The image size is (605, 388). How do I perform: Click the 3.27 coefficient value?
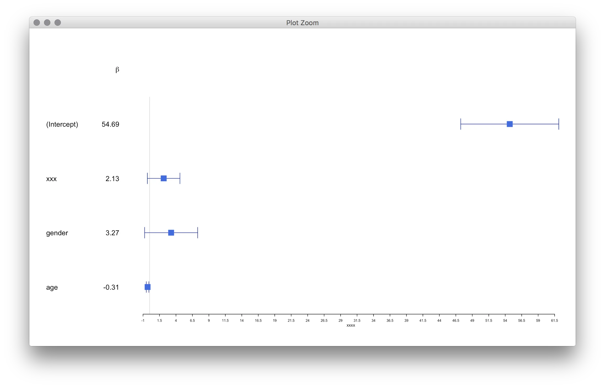(x=112, y=233)
